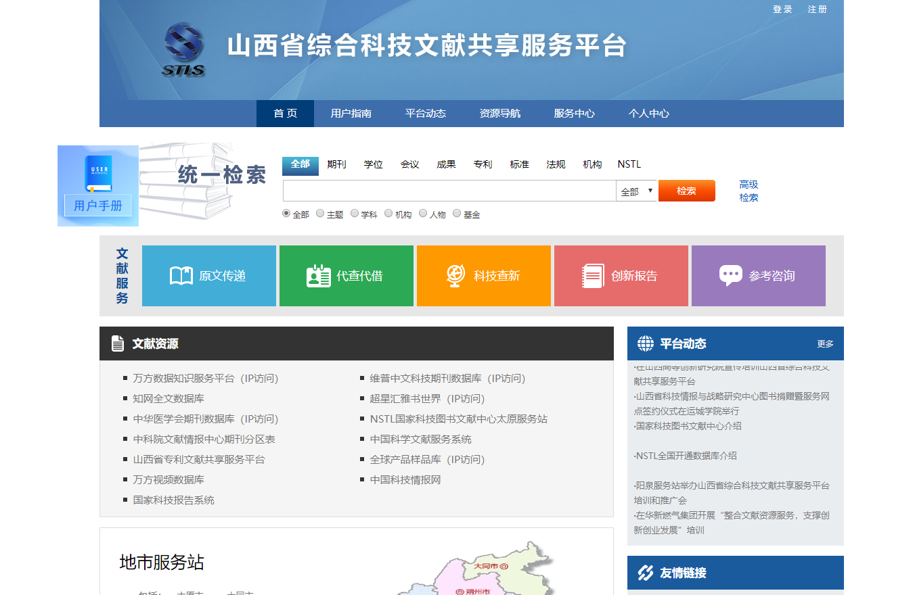Select the 主题 radio button

[320, 214]
